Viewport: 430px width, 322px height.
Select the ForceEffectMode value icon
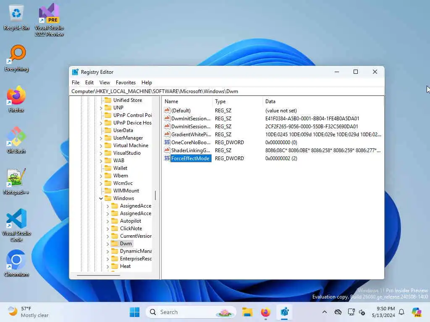(x=167, y=158)
